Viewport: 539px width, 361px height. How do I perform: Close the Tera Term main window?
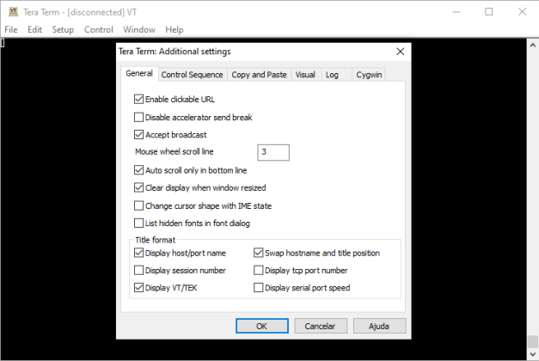pos(522,12)
